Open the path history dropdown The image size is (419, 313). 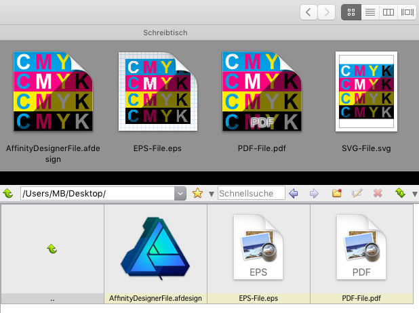point(180,193)
